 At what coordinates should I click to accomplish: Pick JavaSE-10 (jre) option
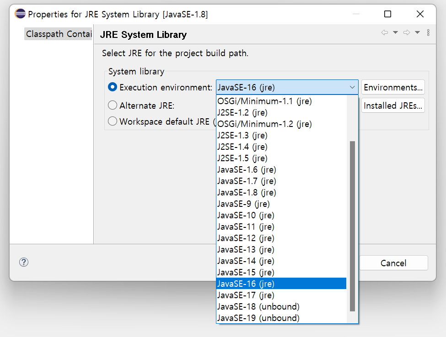tap(281, 215)
